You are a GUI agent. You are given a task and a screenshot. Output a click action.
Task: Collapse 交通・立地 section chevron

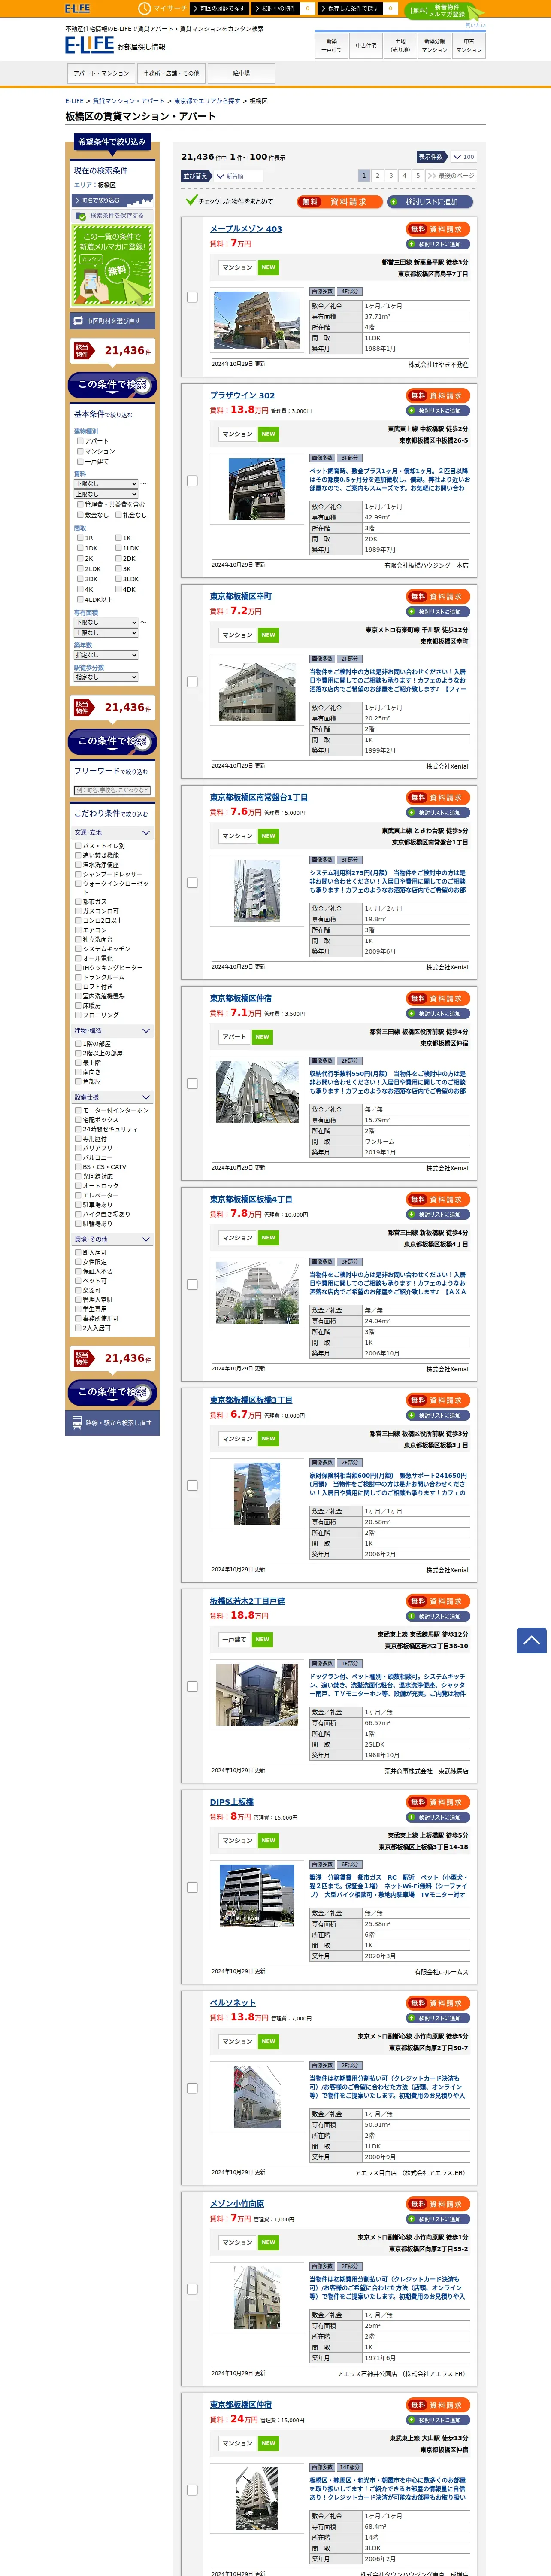(146, 833)
